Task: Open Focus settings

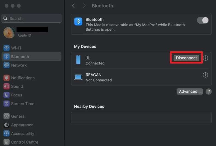Action: click(31, 95)
